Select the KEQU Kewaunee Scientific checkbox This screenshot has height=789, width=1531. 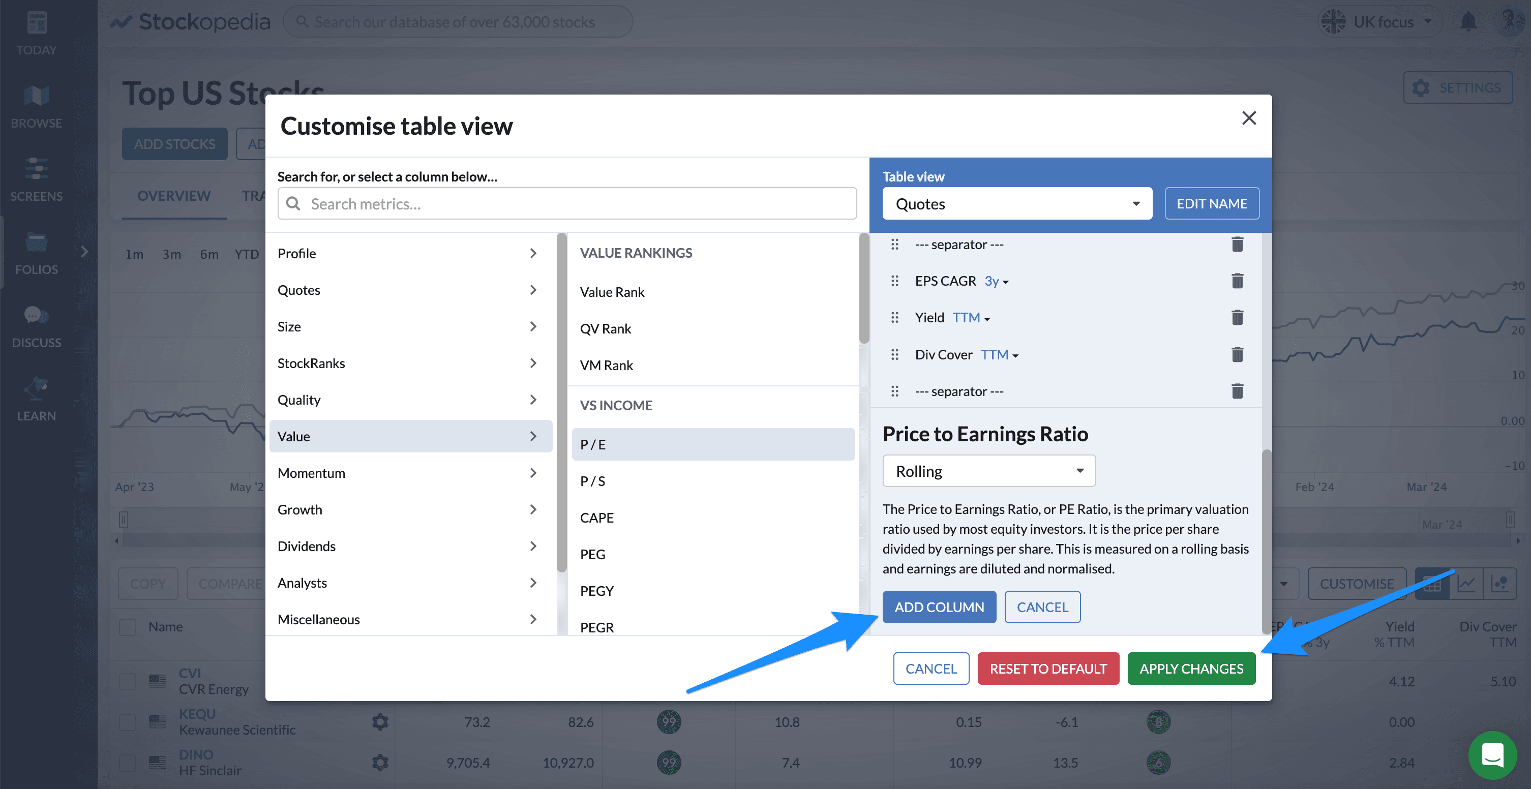pos(128,722)
